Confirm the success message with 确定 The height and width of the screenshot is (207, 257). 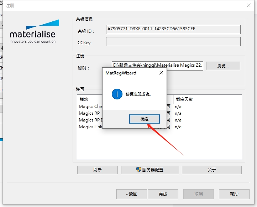(145, 119)
